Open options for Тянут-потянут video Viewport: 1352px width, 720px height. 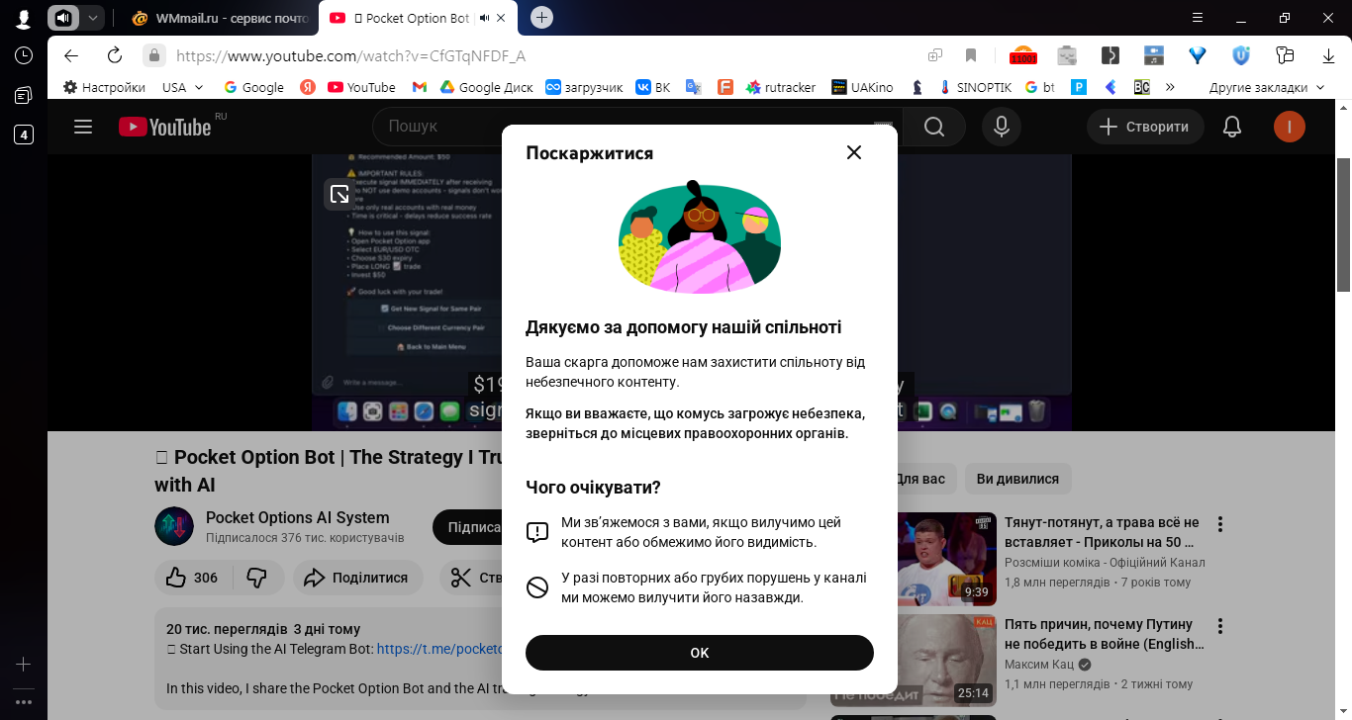pos(1220,524)
